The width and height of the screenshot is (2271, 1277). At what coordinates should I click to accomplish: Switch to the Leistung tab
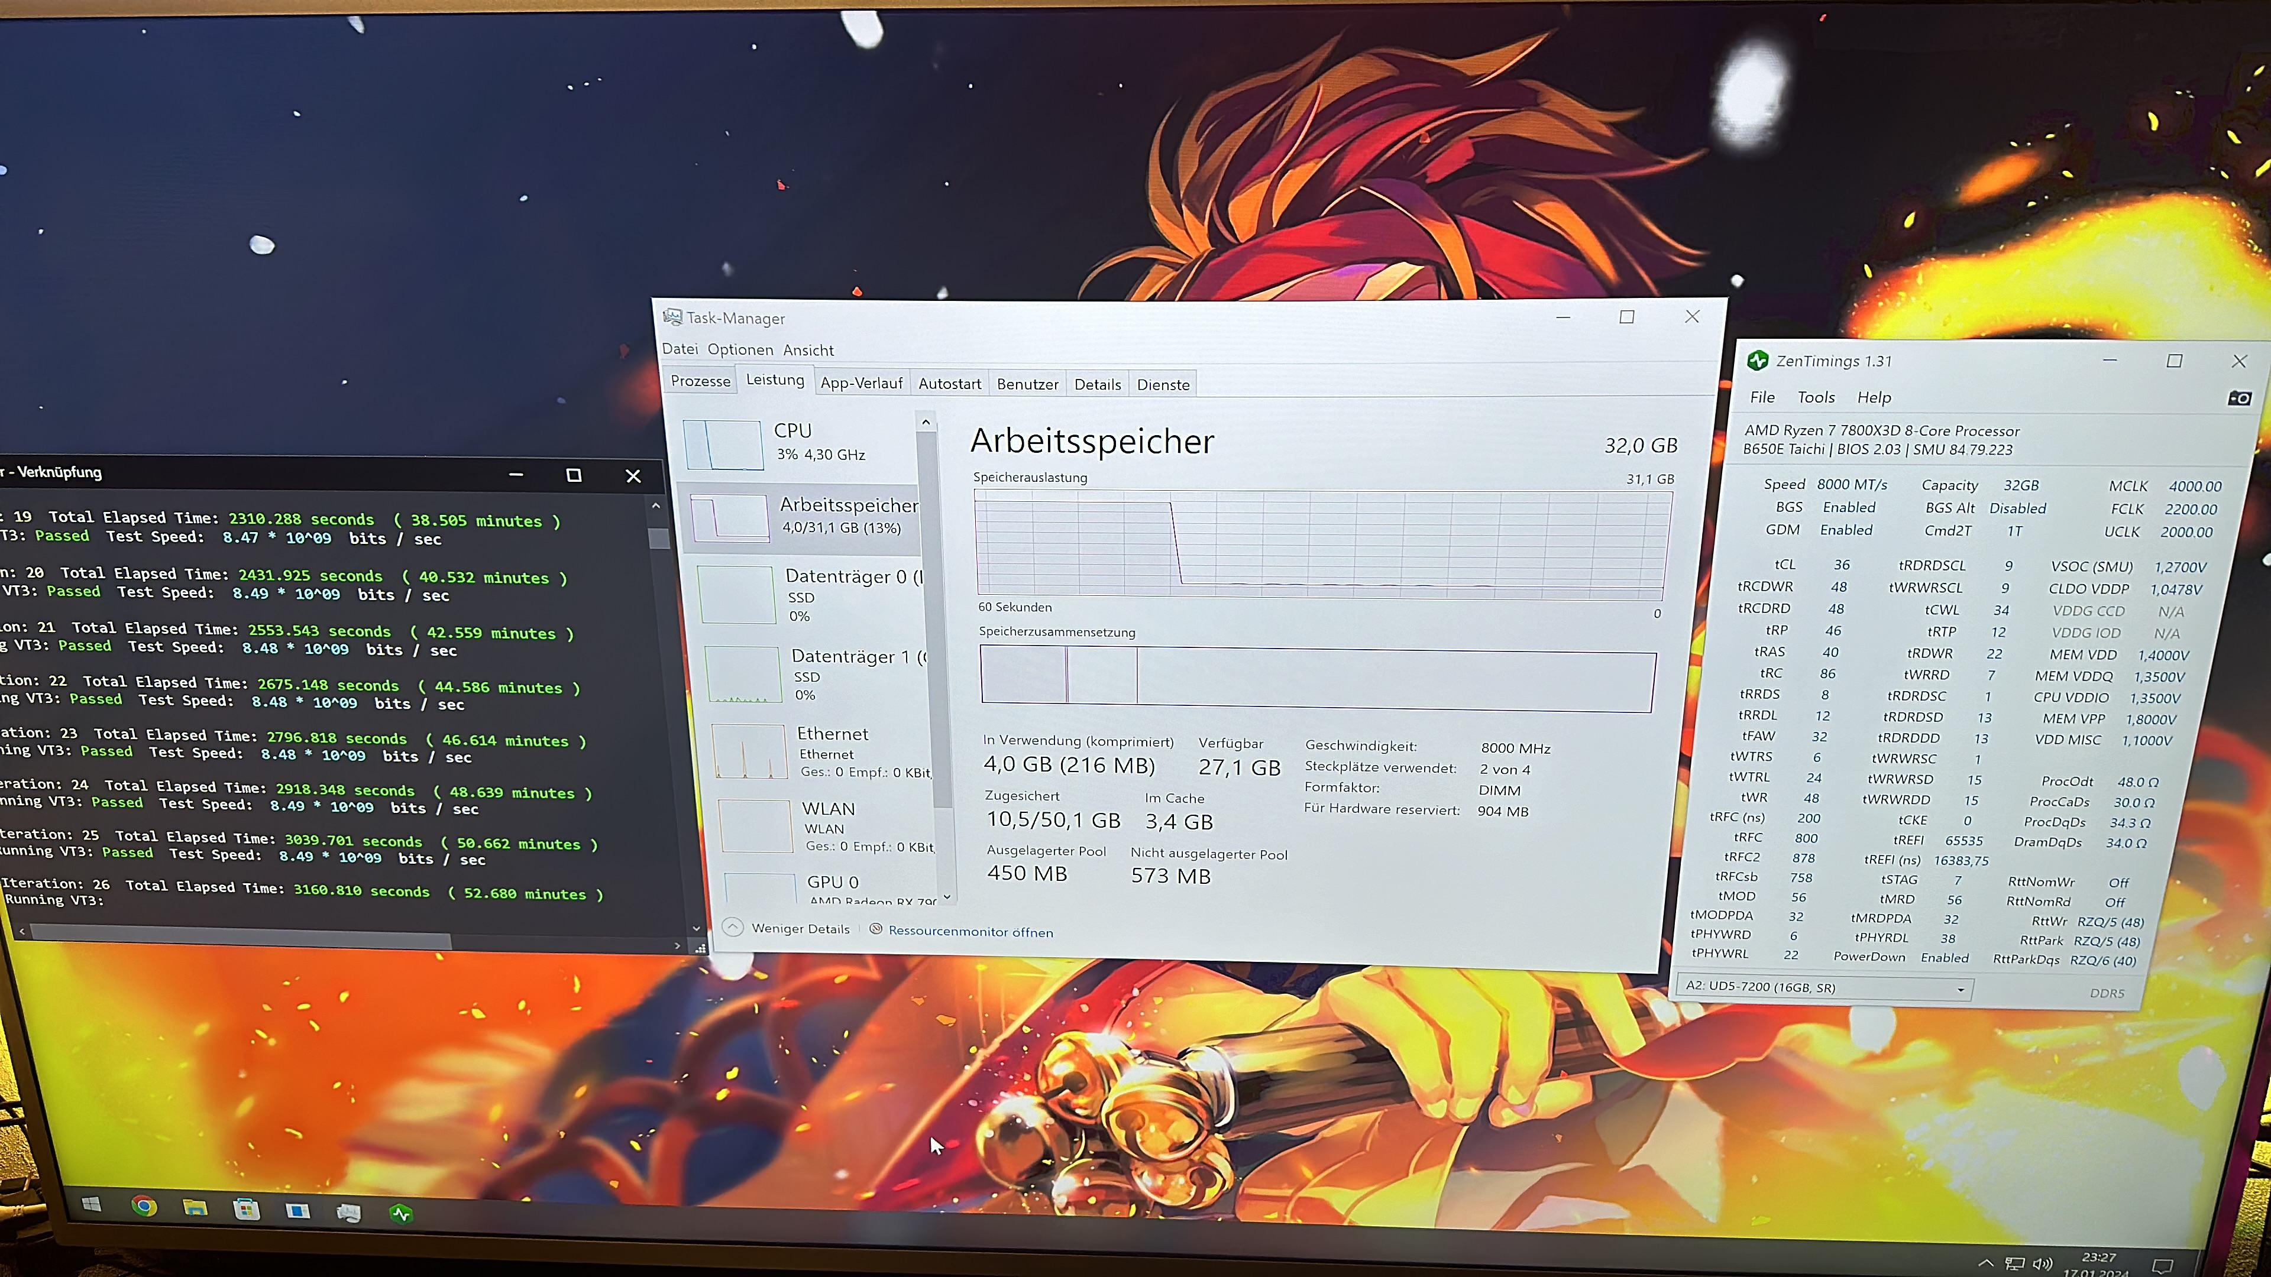(x=775, y=380)
